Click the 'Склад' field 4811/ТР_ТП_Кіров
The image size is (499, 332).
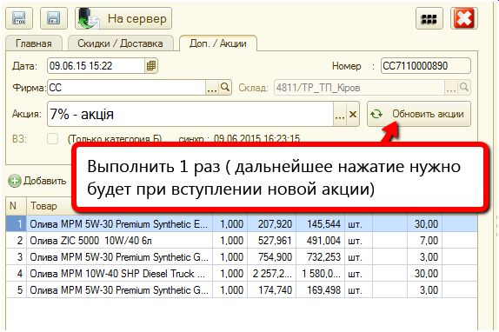click(359, 88)
